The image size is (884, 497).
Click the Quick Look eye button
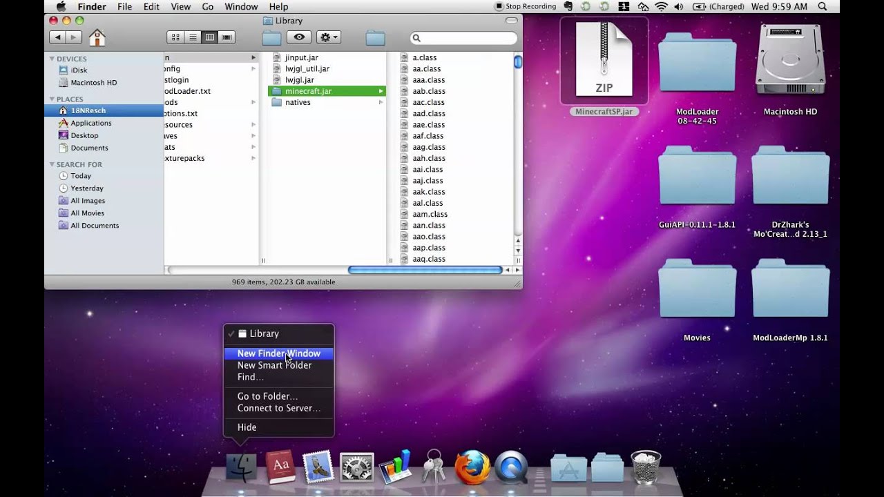pyautogui.click(x=299, y=37)
